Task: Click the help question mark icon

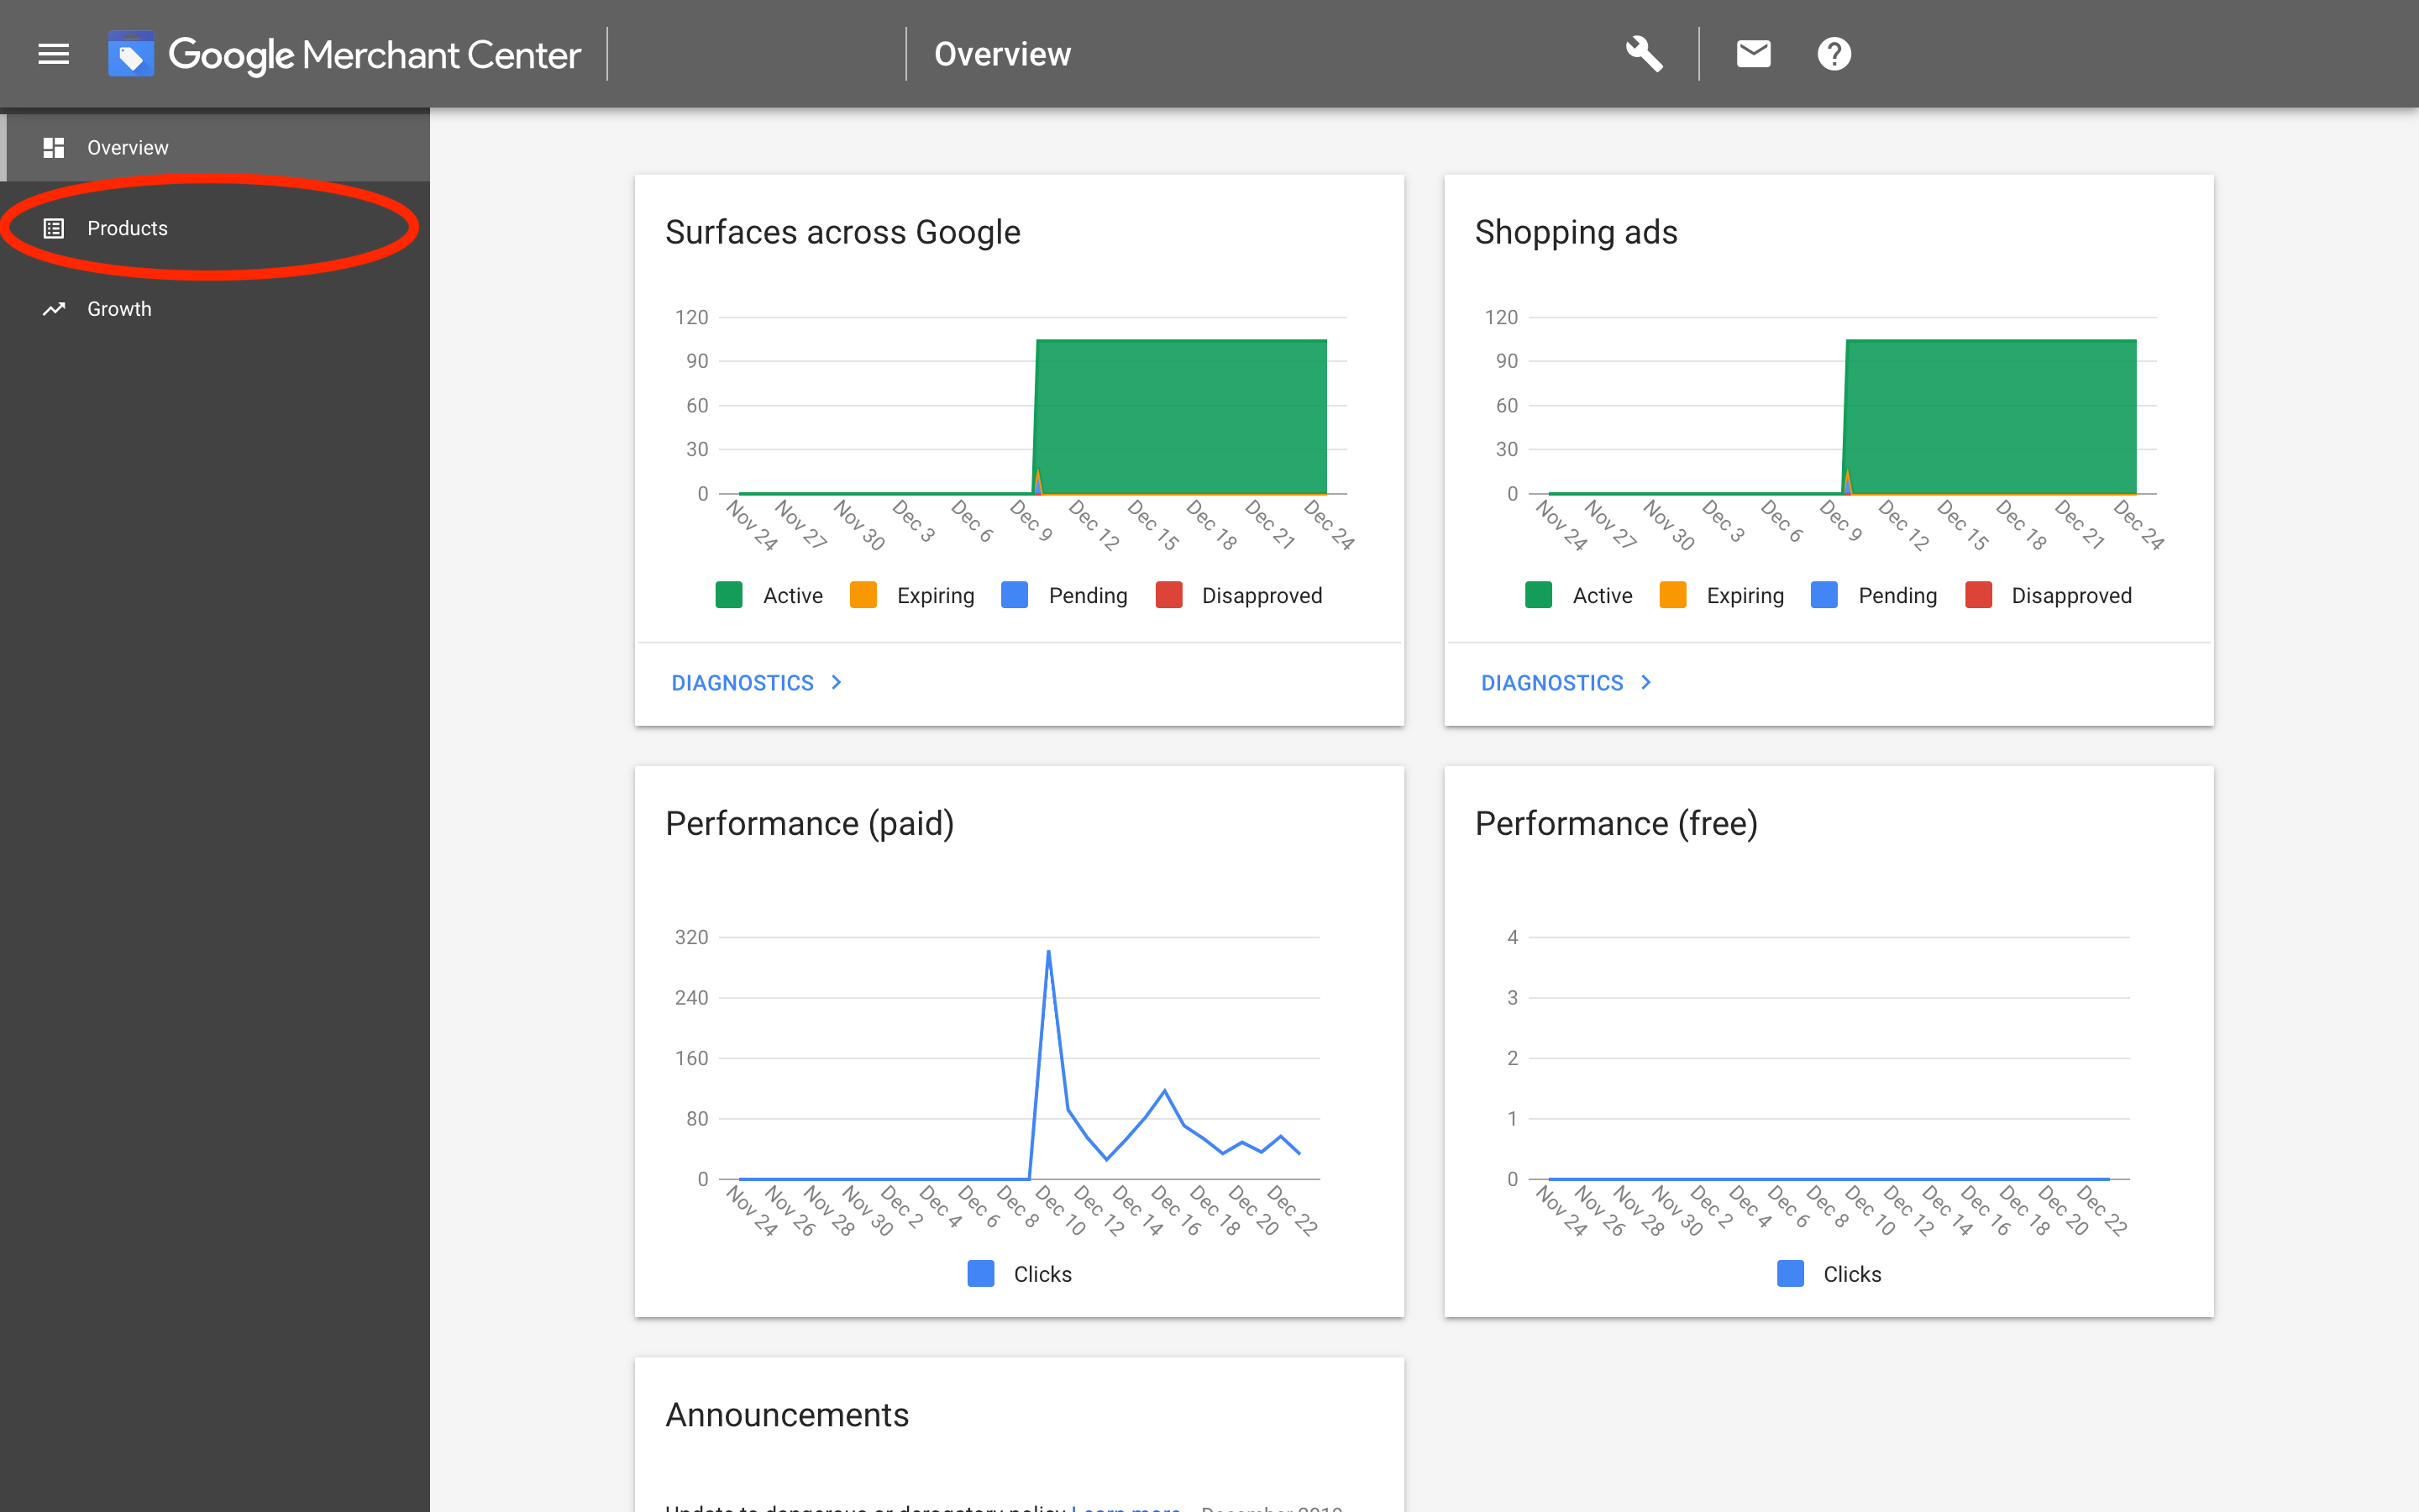Action: click(x=1834, y=54)
